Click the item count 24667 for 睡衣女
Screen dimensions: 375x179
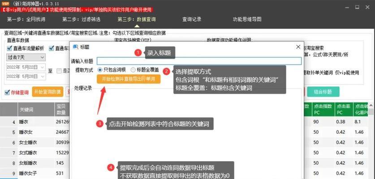[62, 132]
